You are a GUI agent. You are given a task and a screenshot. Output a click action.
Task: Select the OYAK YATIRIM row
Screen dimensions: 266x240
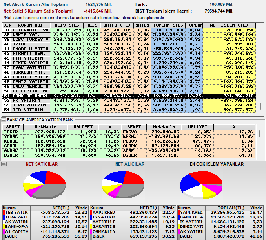click(x=129, y=68)
